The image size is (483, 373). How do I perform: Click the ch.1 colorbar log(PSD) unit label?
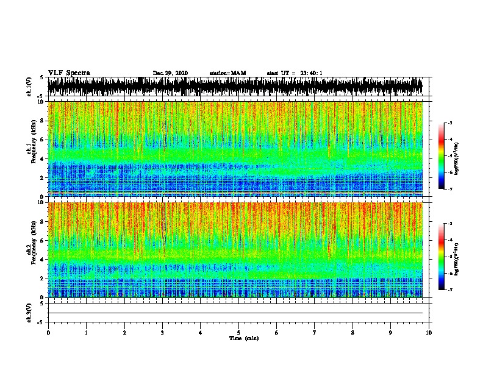[456, 159]
